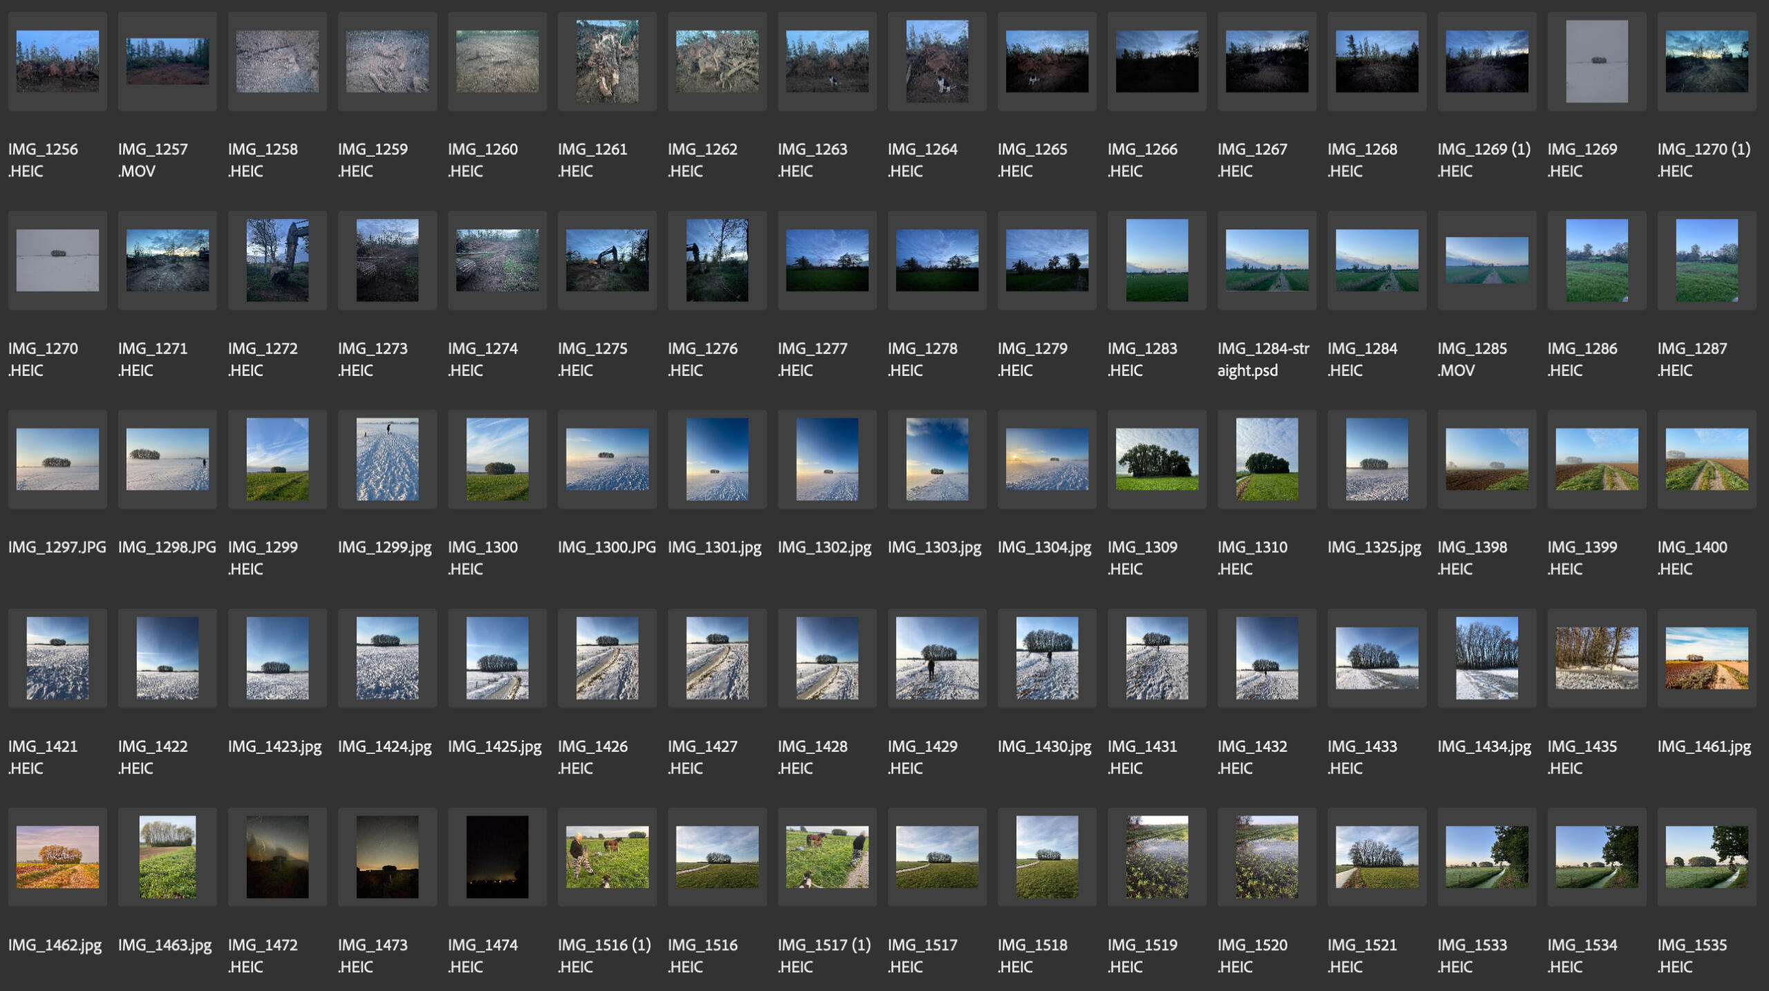Screen dimensions: 1769x991
Task: Select the IMG_1272.HEIC excavator photo
Action: point(277,260)
